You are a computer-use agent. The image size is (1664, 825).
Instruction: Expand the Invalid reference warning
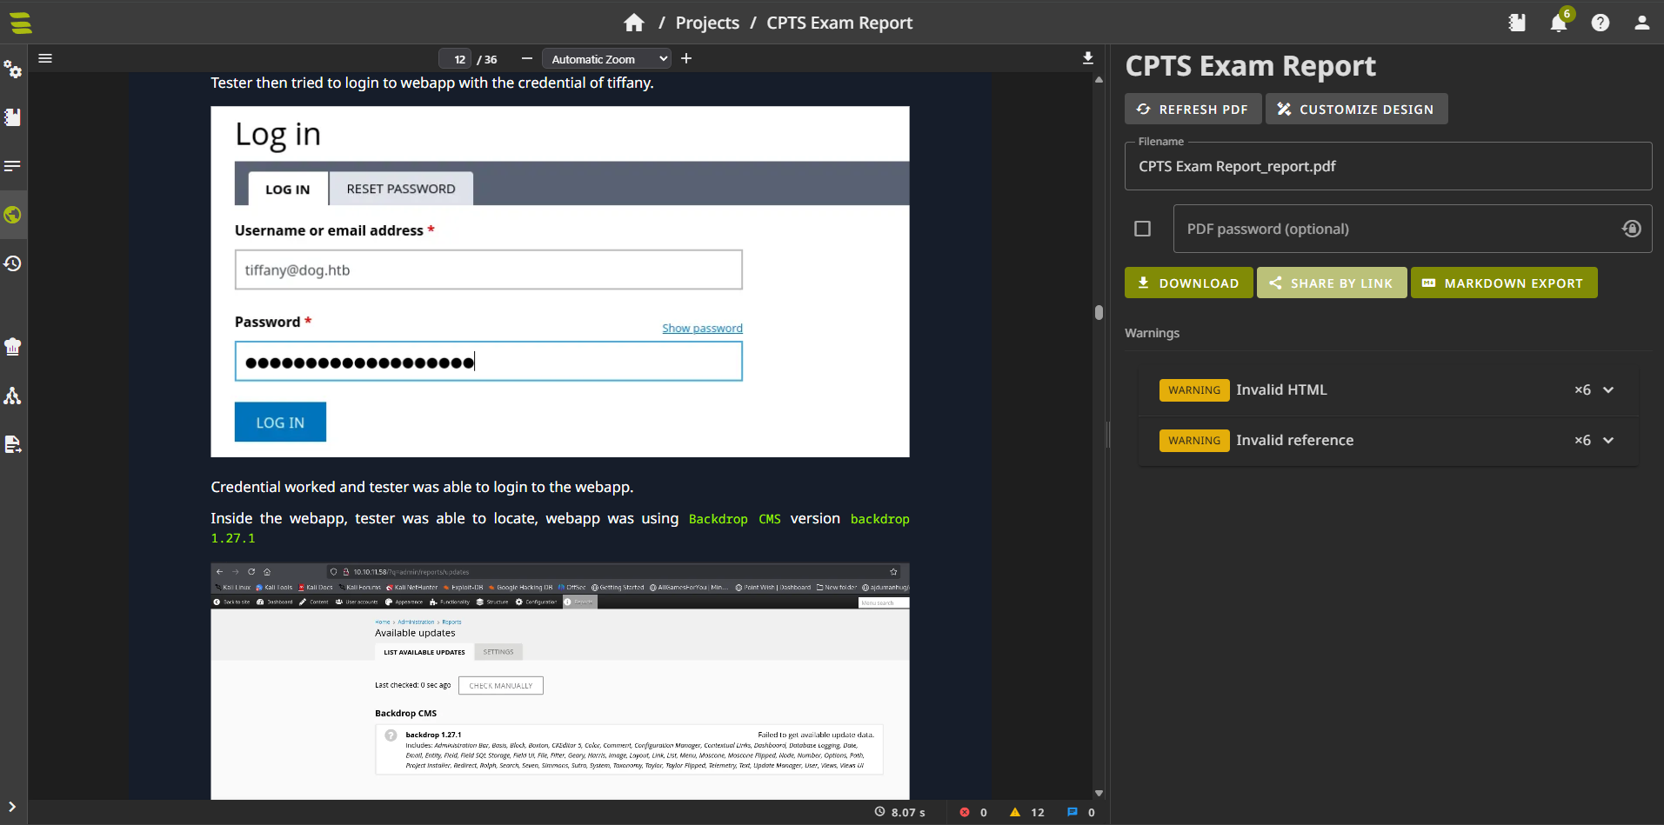point(1608,441)
